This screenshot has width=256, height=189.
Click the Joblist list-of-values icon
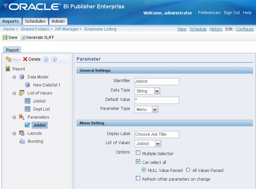28,101
